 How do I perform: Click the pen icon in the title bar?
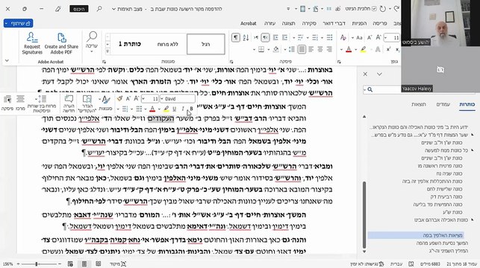pos(58,9)
